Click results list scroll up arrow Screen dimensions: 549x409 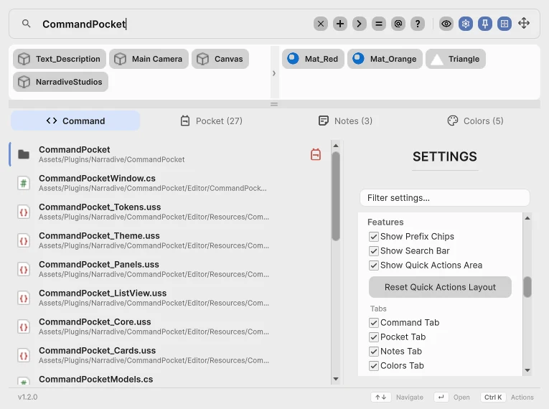(336, 146)
